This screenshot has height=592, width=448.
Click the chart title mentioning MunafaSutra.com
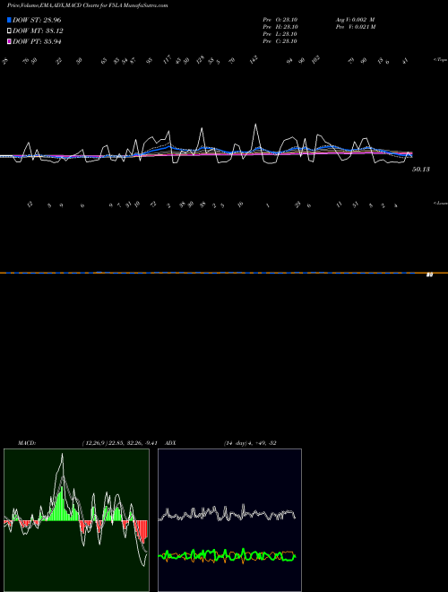(x=88, y=5)
